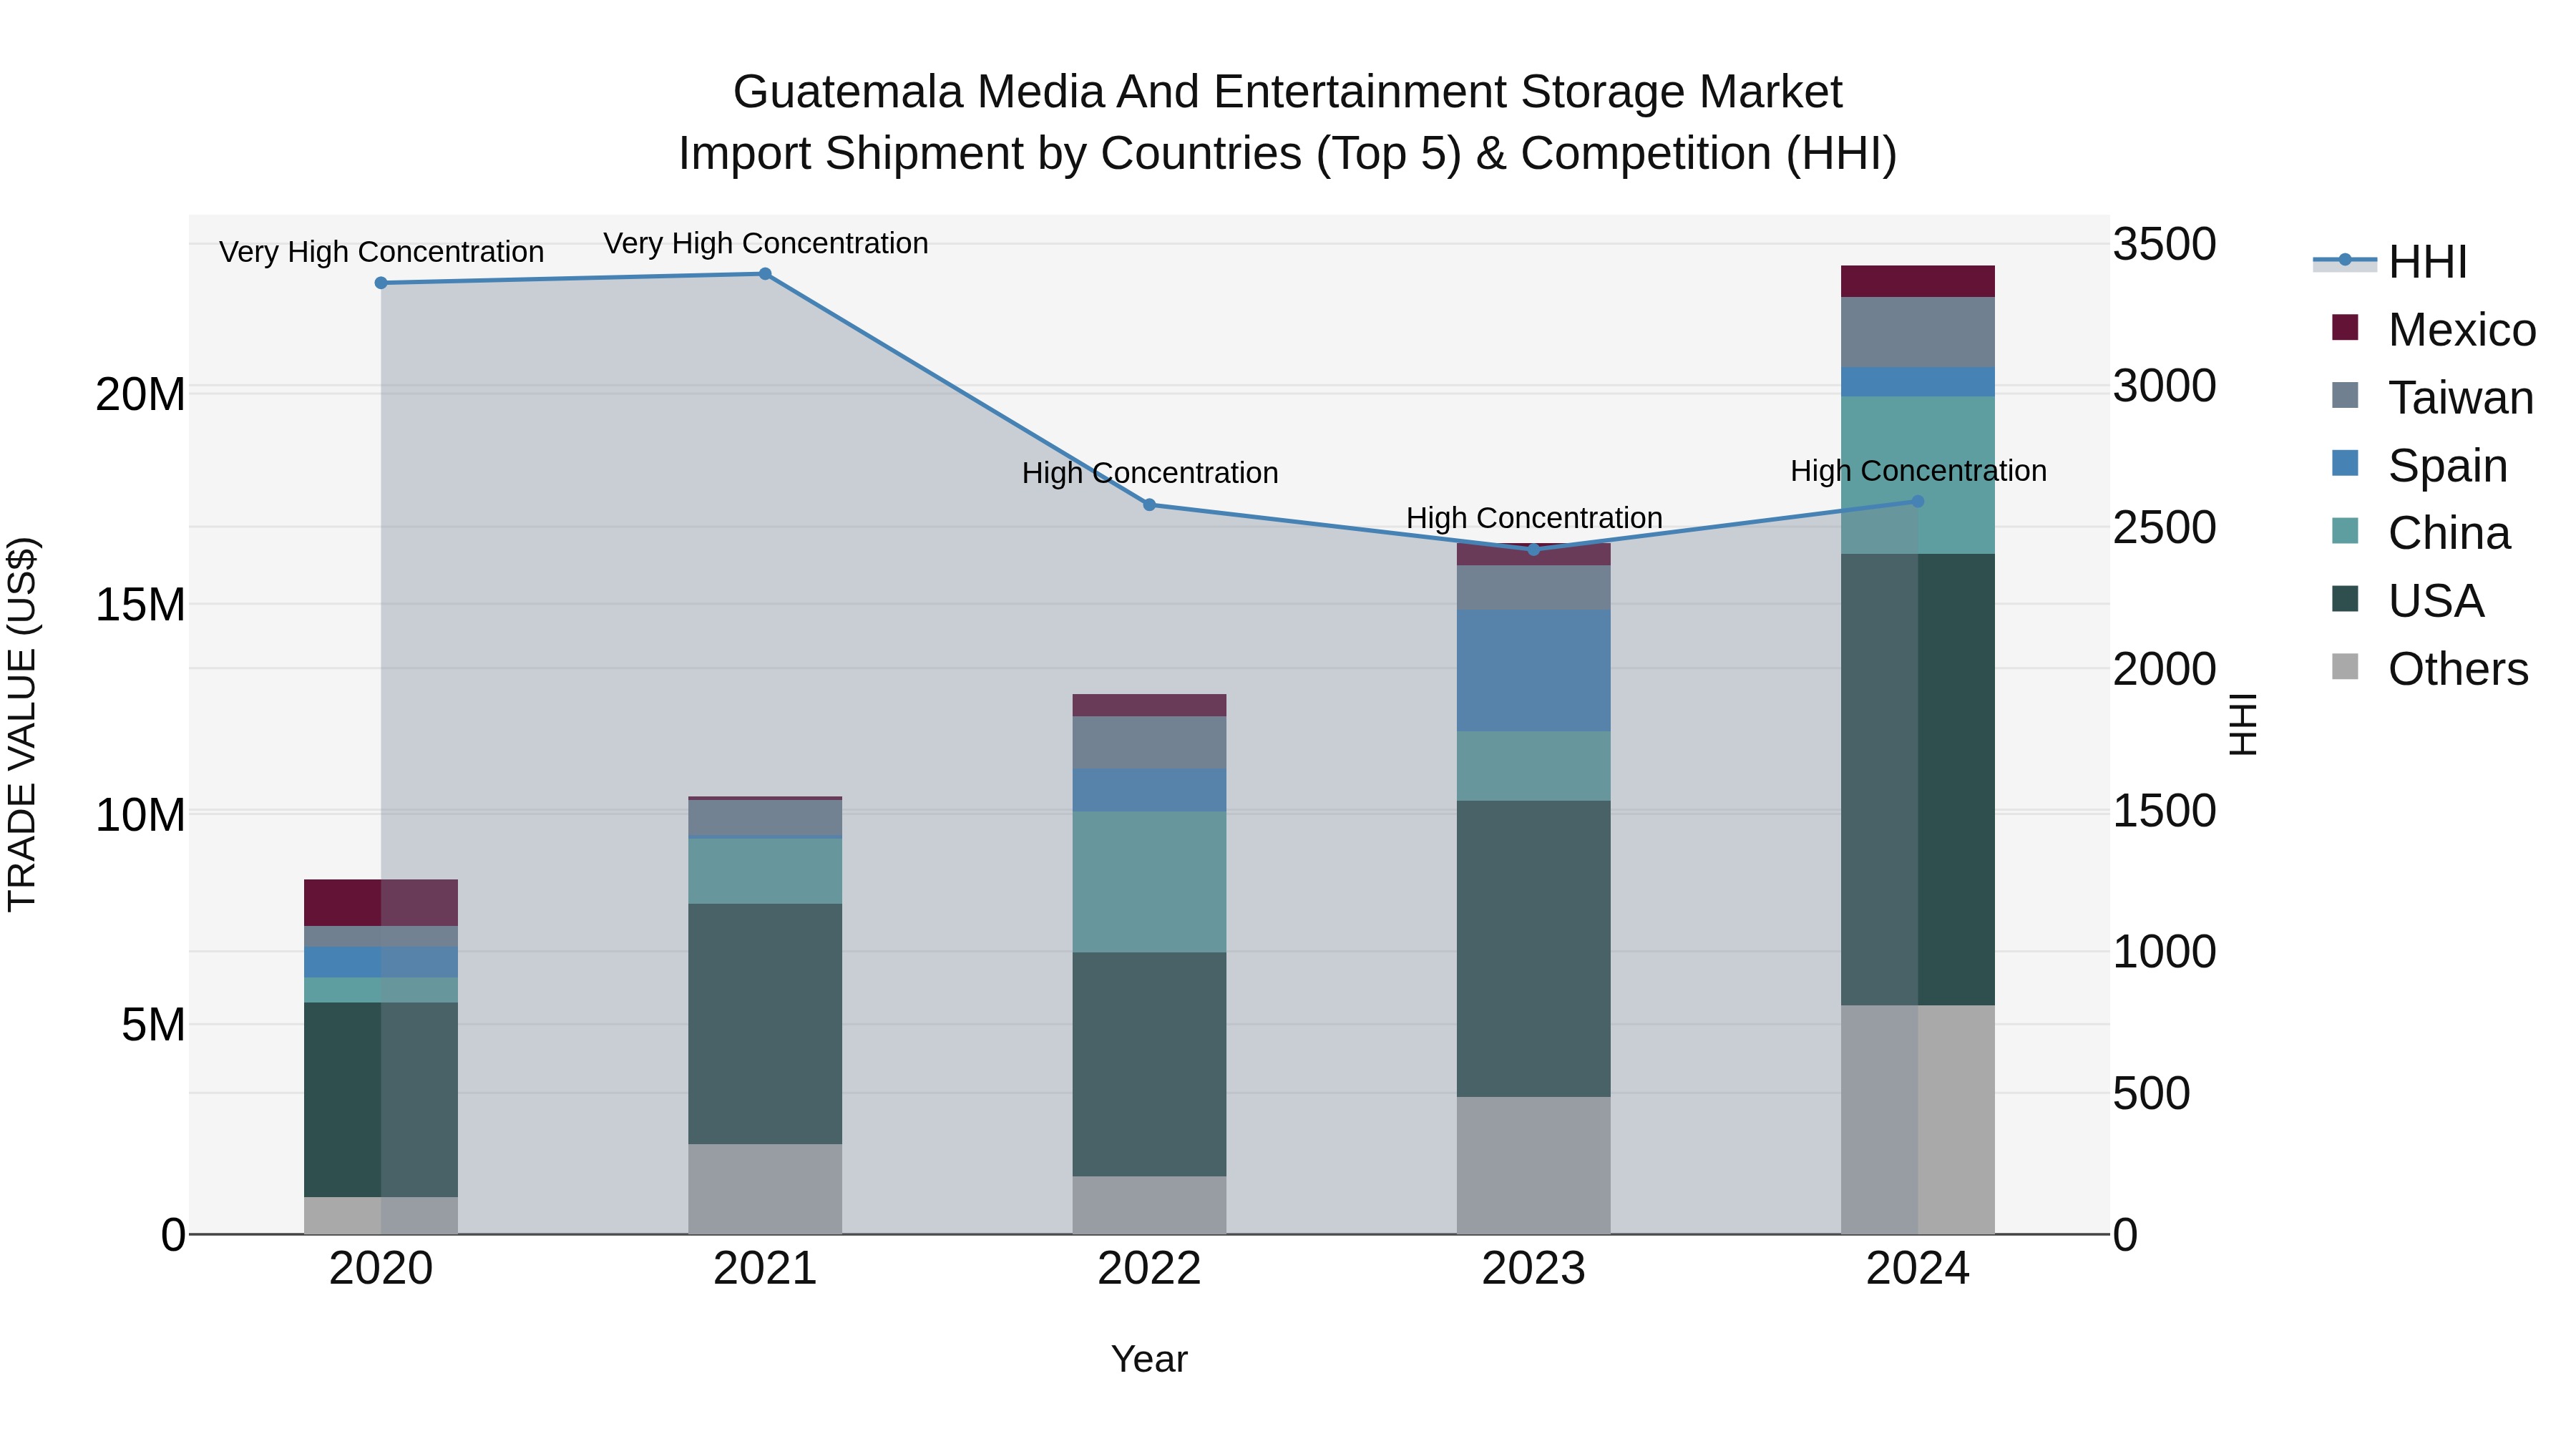
Task: Click the chart title text
Action: click(1288, 123)
